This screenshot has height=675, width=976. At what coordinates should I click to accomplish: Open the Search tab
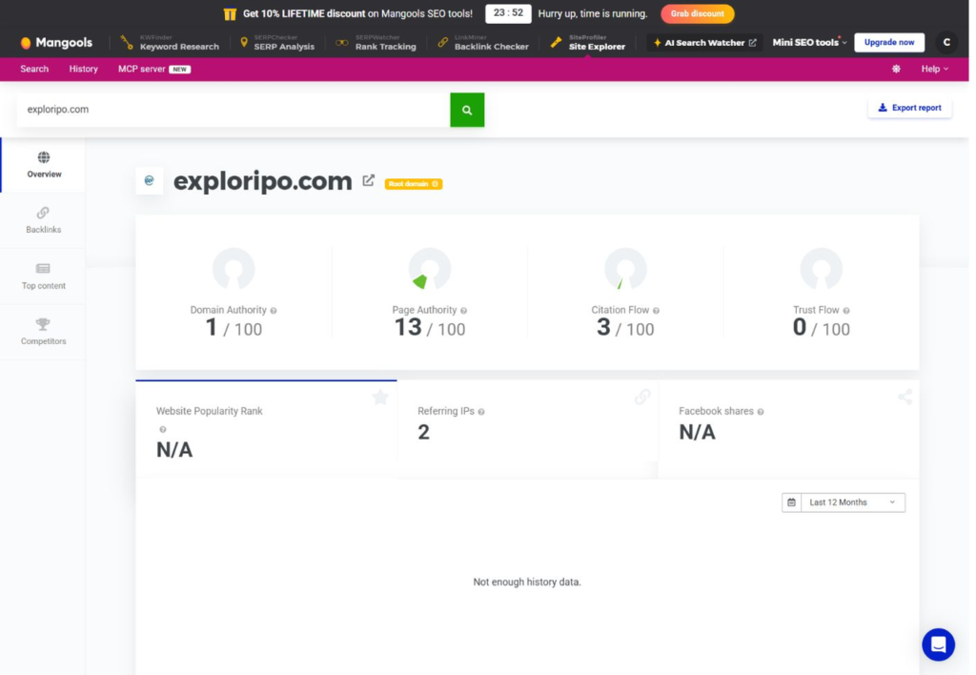pyautogui.click(x=34, y=69)
